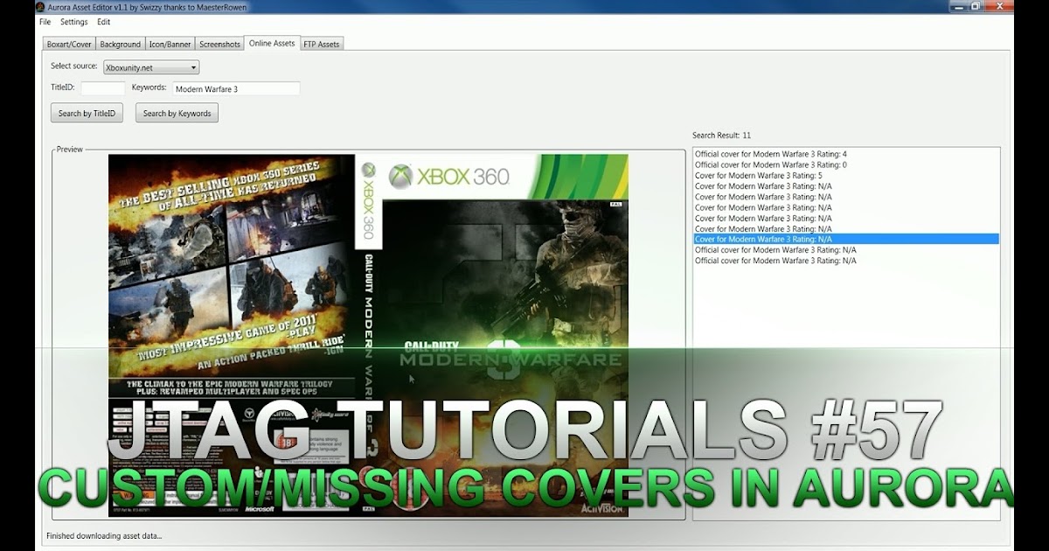Click the Search Result: 11 label
The width and height of the screenshot is (1049, 551).
[721, 136]
